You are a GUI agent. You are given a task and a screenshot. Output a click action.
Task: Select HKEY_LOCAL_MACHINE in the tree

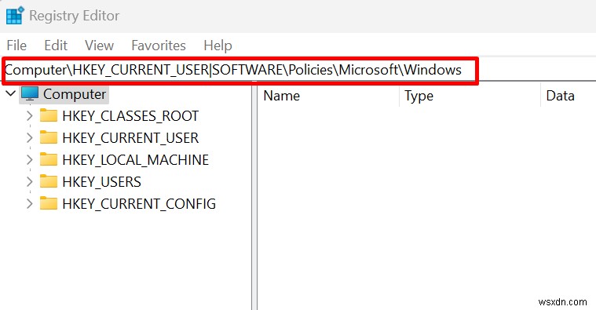[136, 160]
